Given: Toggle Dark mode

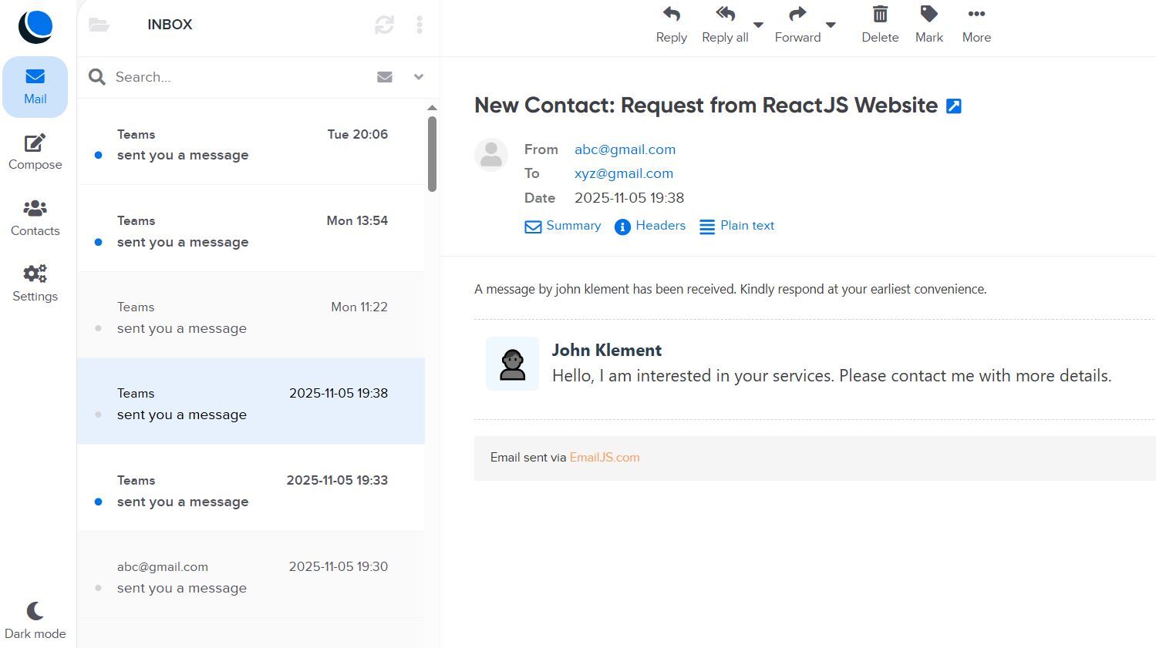Looking at the screenshot, I should point(35,621).
